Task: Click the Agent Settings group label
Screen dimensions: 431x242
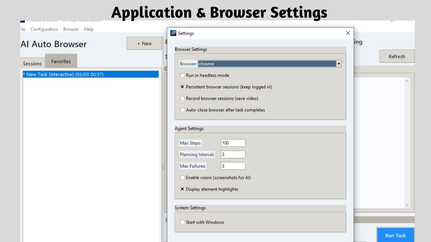Action: click(189, 129)
